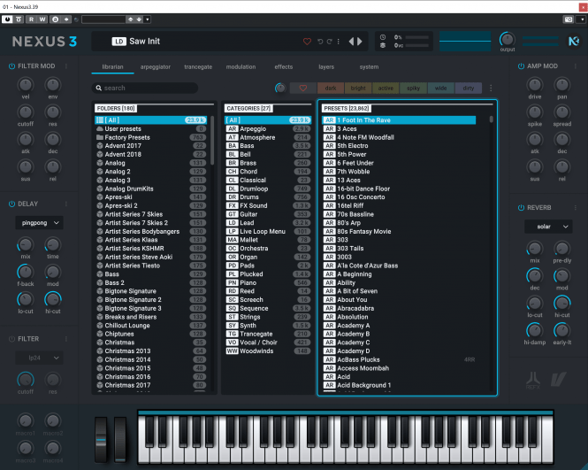Favorite the Saw Init preset with the heart icon
The width and height of the screenshot is (588, 470).
pos(307,42)
